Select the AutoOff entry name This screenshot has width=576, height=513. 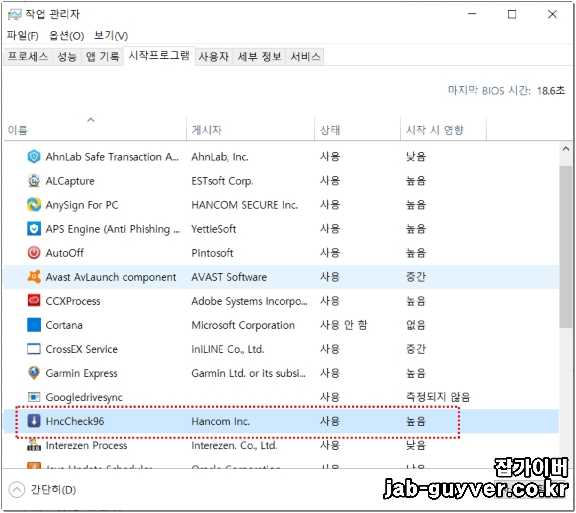pos(65,253)
